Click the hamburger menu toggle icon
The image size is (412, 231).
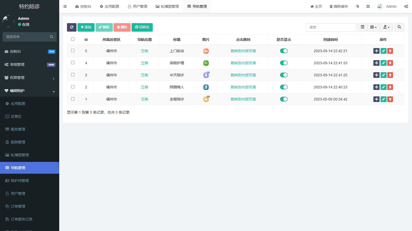65,6
